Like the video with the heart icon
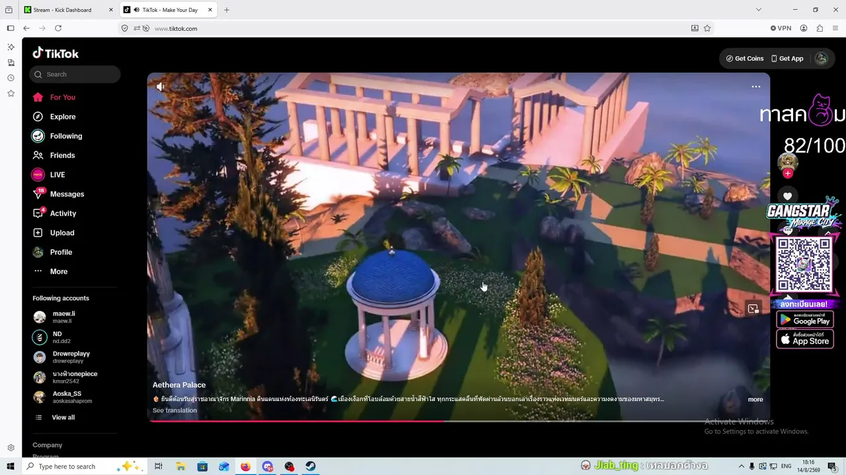This screenshot has width=846, height=475. point(787,196)
